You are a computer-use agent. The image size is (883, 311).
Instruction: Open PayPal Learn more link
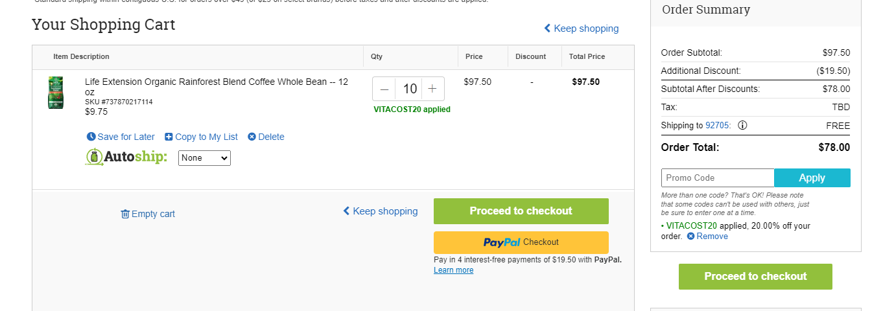(x=453, y=270)
